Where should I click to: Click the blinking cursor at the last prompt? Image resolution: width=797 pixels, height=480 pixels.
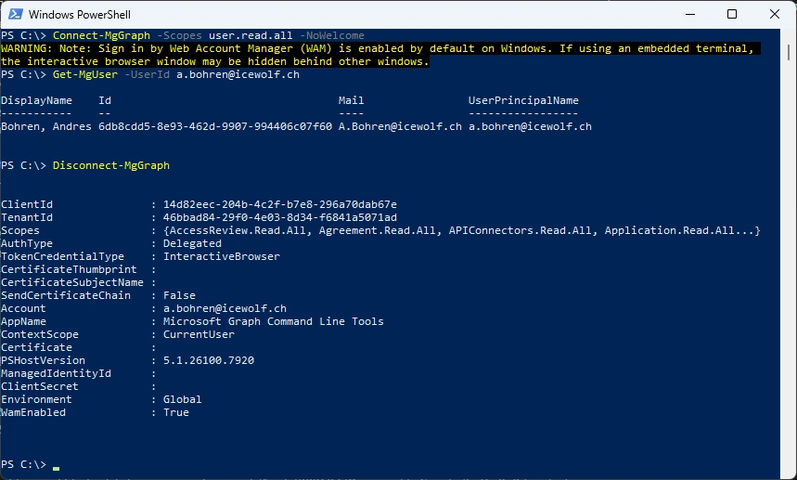coord(56,464)
